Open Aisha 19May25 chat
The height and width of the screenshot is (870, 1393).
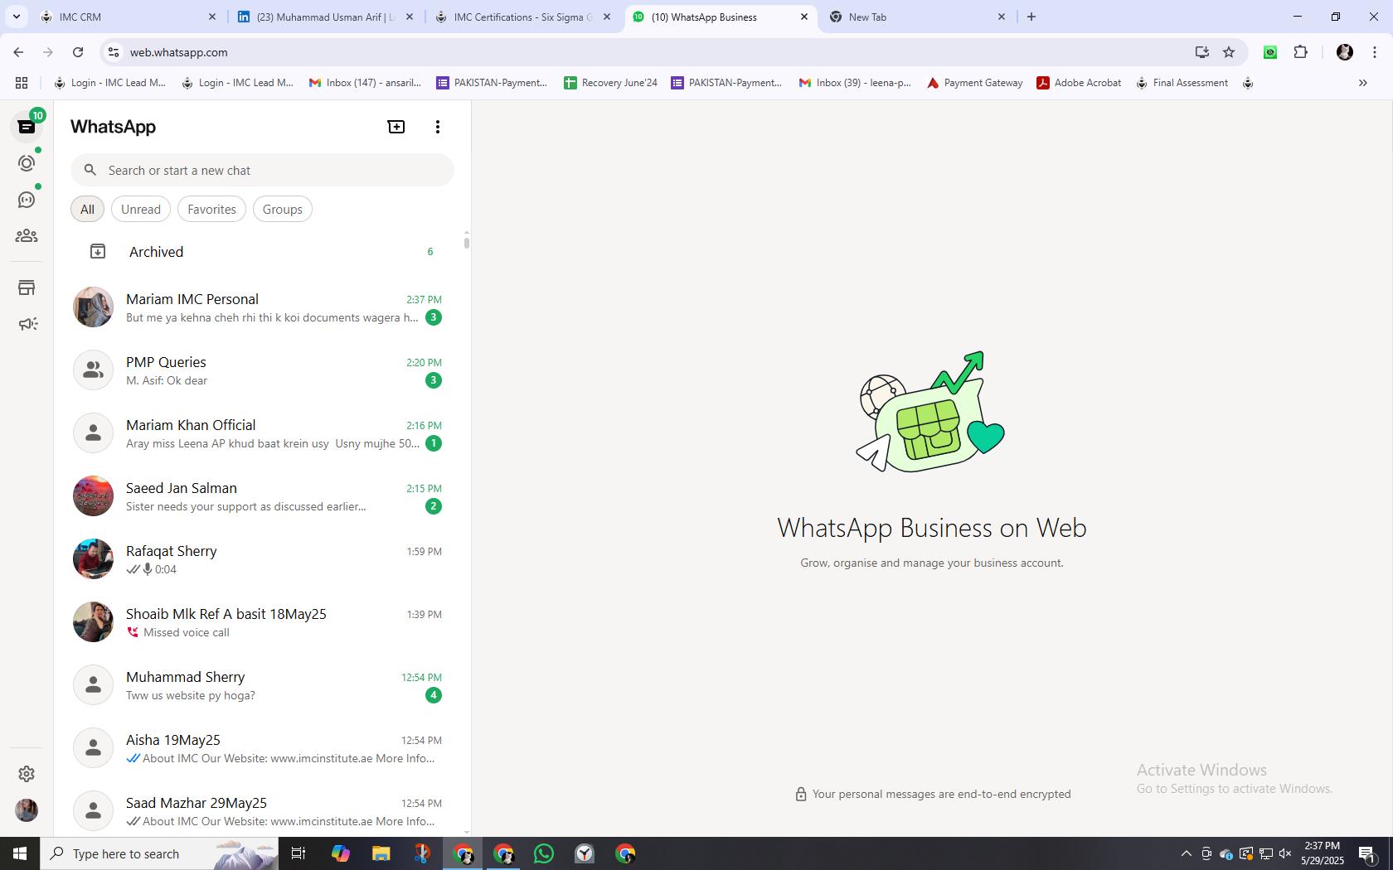pos(262,748)
